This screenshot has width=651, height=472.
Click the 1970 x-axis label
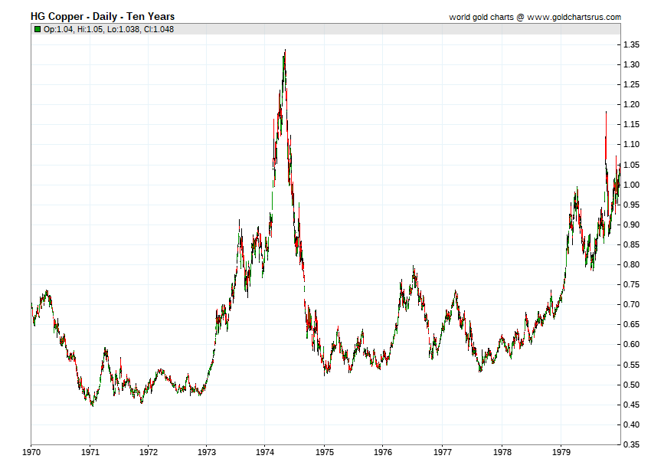(x=31, y=453)
